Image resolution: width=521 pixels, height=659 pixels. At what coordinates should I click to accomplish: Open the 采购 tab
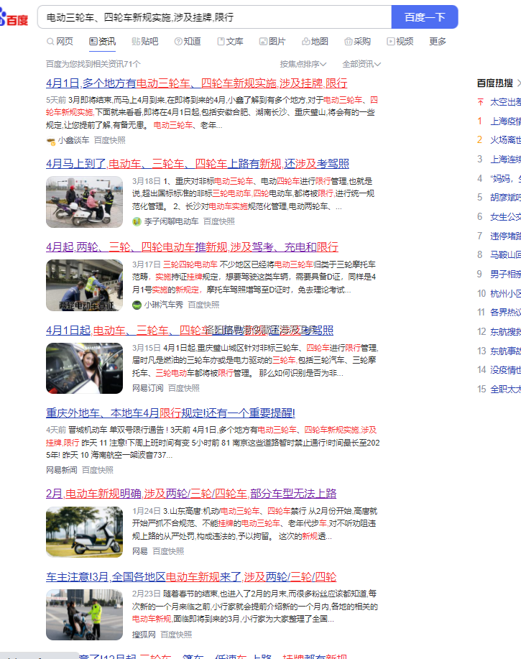[x=358, y=41]
